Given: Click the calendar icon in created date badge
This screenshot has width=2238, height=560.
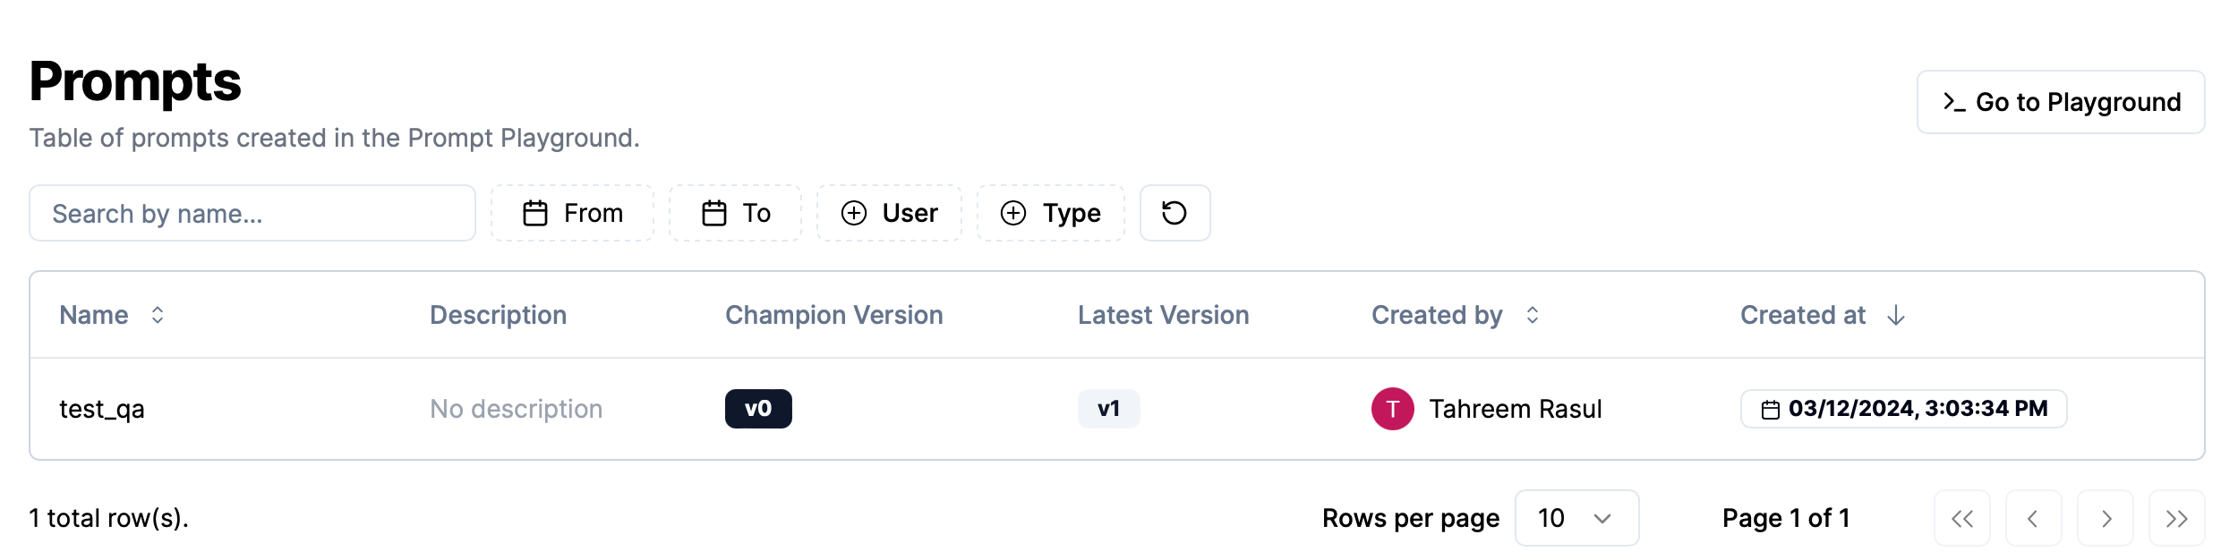Looking at the screenshot, I should [x=1770, y=410].
